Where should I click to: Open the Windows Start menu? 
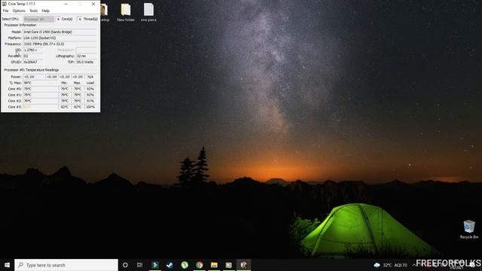(x=7, y=265)
